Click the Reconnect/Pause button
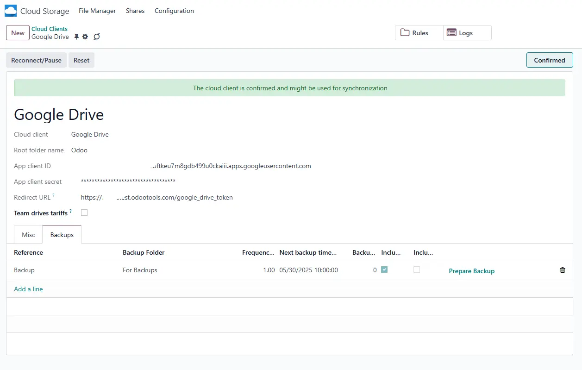The width and height of the screenshot is (582, 370). tap(36, 60)
